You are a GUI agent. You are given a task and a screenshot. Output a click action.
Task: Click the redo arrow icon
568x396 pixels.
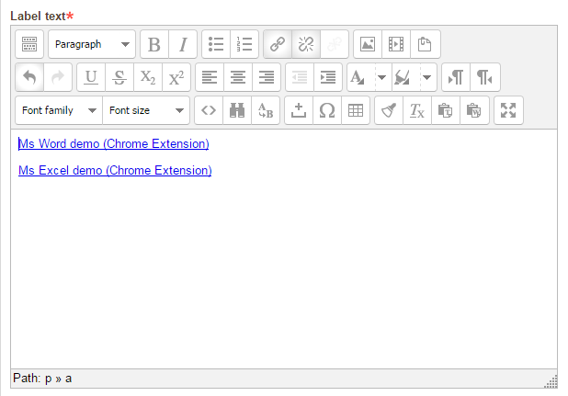tap(58, 77)
